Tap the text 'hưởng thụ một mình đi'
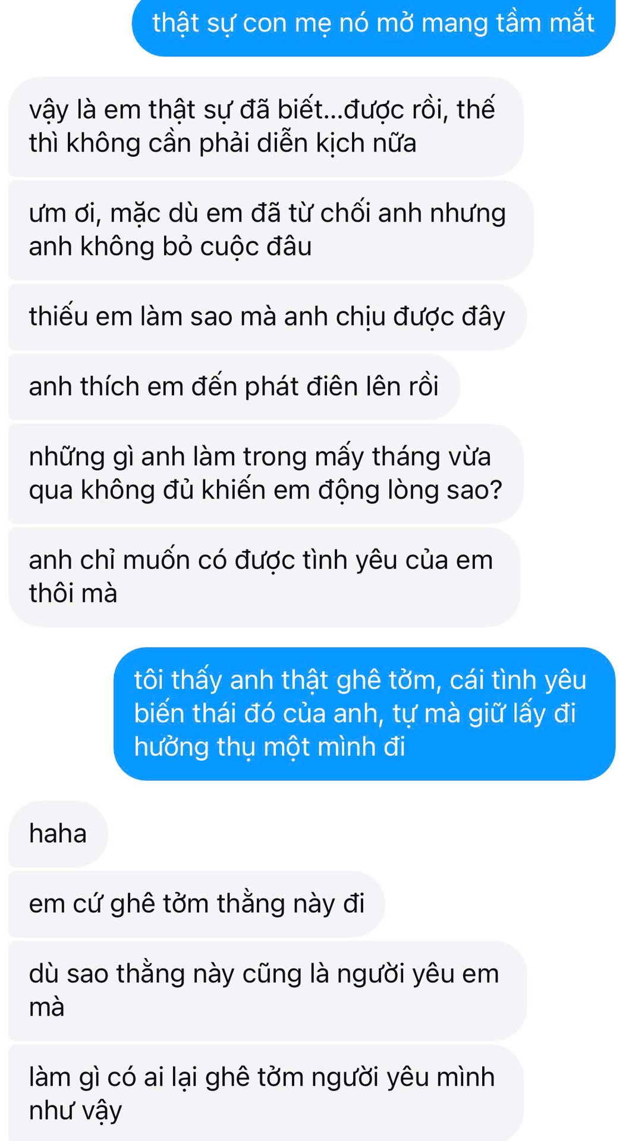Screen dimensions: 629x1141 pyautogui.click(x=269, y=748)
